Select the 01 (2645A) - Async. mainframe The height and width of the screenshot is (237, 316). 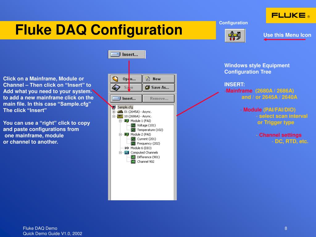tap(138, 112)
